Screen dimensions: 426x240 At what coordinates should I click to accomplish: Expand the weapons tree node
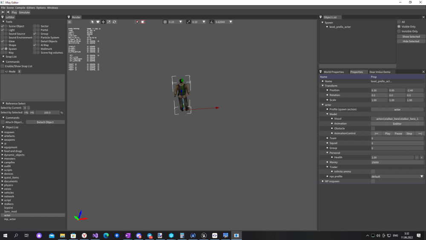(3, 140)
